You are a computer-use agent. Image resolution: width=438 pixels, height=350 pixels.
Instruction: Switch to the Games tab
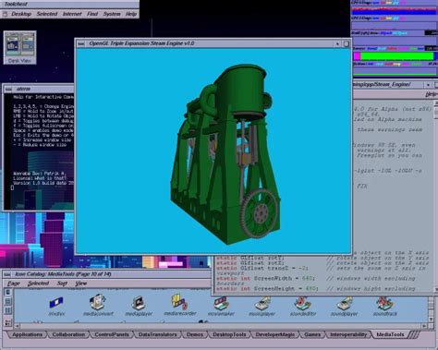(312, 334)
